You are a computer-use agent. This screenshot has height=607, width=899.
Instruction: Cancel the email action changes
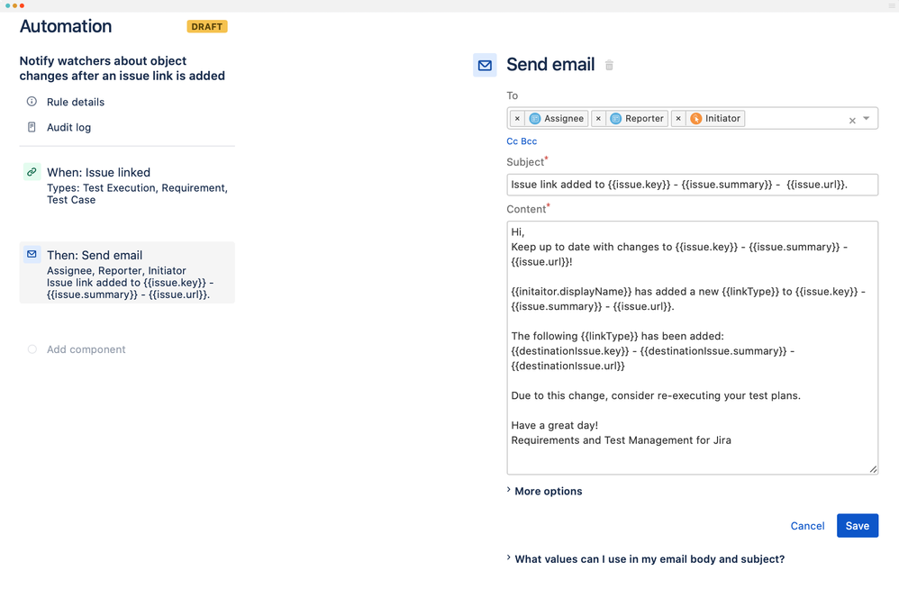point(807,526)
